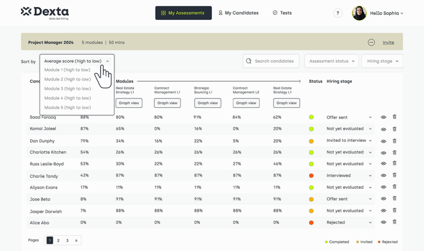Toggle view eye icon for Komal Jaleel

[383, 129]
